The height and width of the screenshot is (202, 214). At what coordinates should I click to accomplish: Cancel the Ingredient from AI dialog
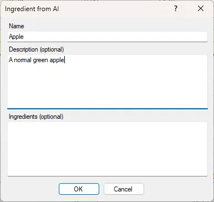(124, 189)
